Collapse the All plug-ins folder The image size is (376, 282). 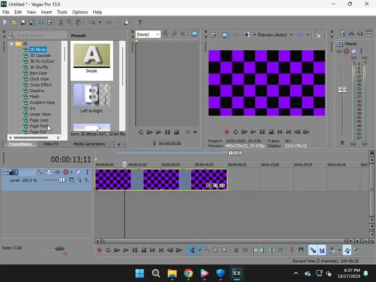click(x=11, y=44)
